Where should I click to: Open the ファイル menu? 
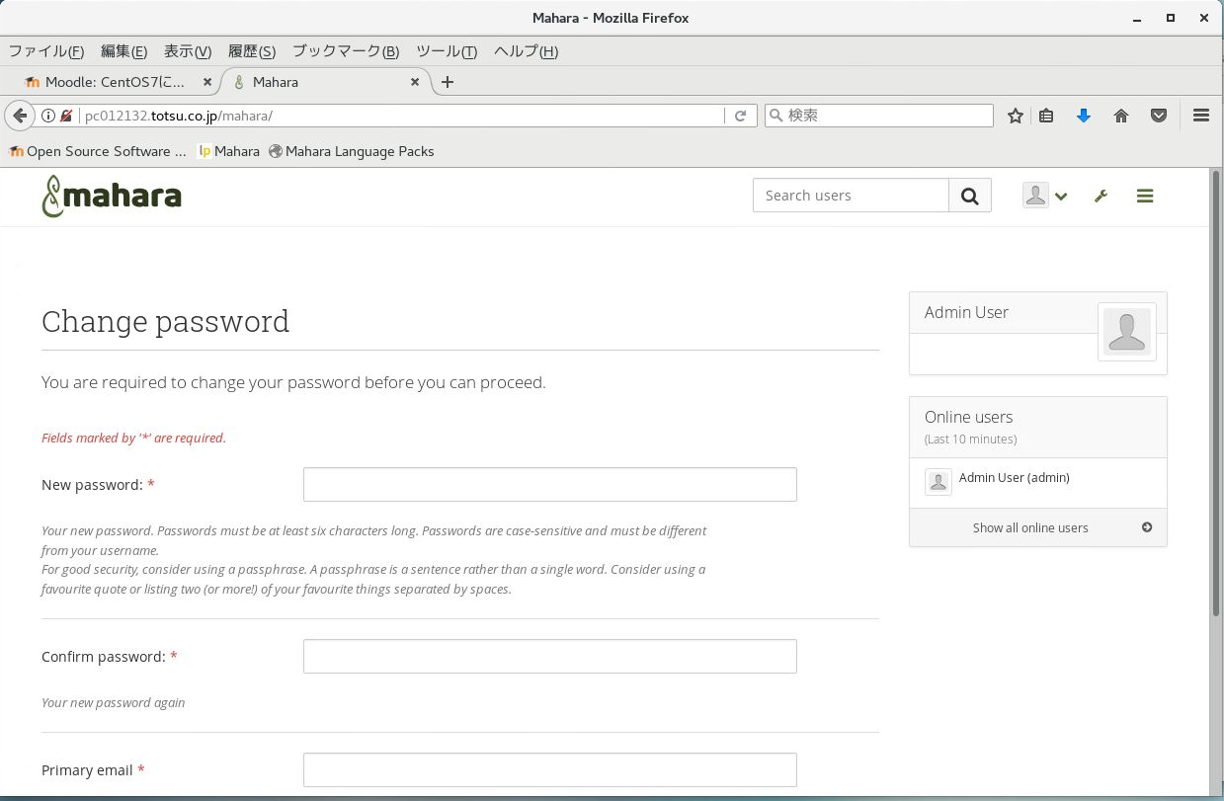[x=46, y=51]
